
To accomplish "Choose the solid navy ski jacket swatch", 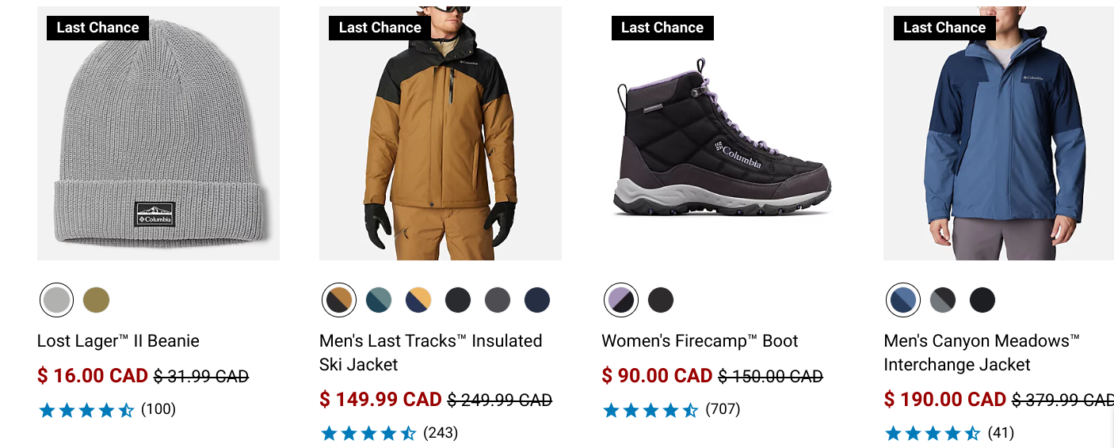I will pyautogui.click(x=537, y=300).
